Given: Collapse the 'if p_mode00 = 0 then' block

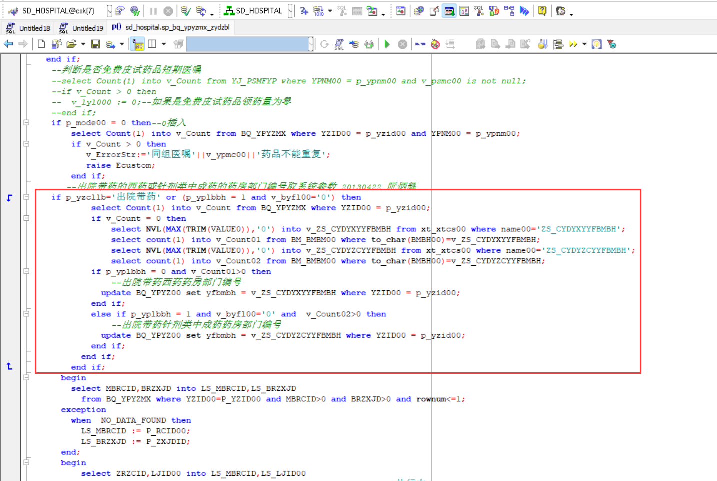Looking at the screenshot, I should point(26,123).
